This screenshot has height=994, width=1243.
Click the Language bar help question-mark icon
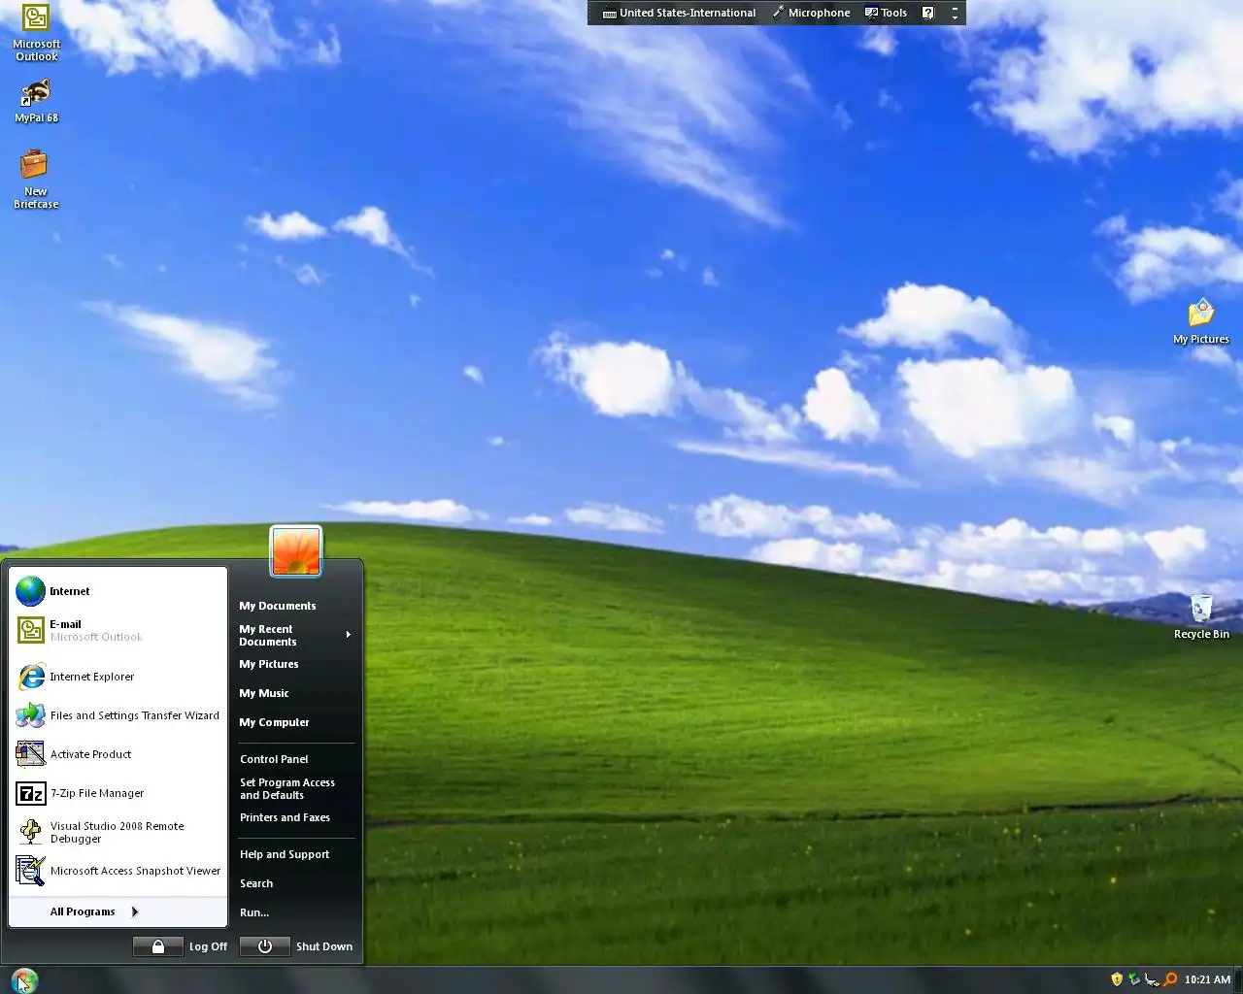927,13
